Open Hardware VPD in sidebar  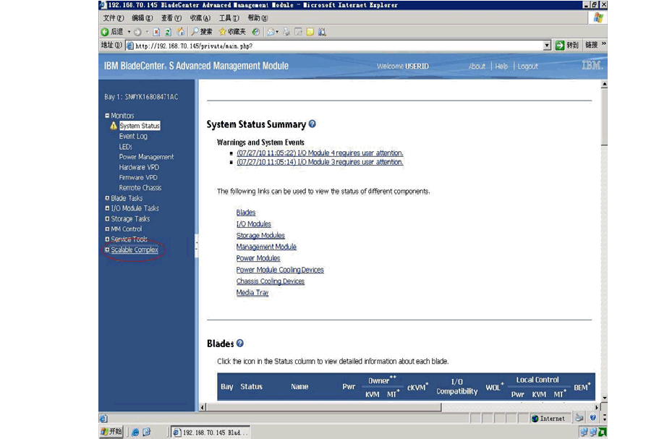click(x=139, y=167)
